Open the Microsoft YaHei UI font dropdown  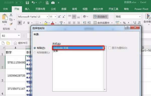click(47, 17)
